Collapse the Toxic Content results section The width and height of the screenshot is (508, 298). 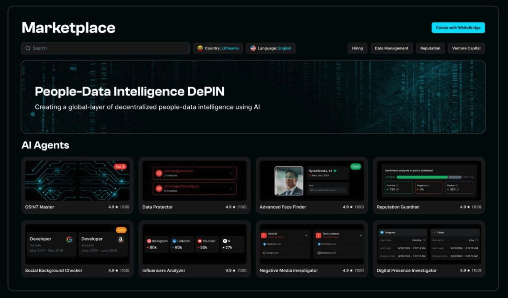pyautogui.click(x=361, y=235)
